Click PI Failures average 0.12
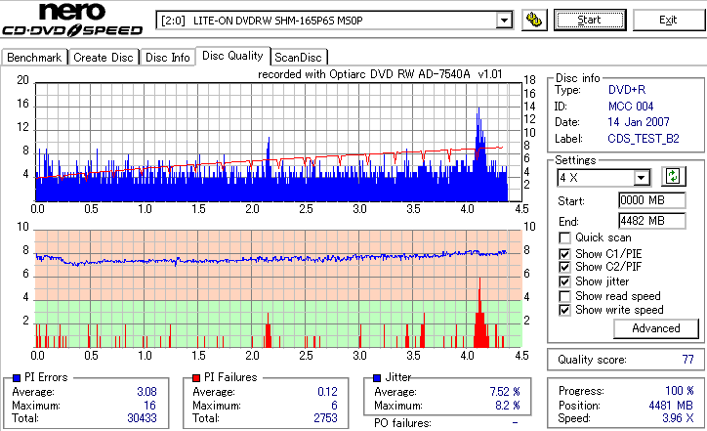Image resolution: width=707 pixels, height=431 pixels. click(327, 392)
